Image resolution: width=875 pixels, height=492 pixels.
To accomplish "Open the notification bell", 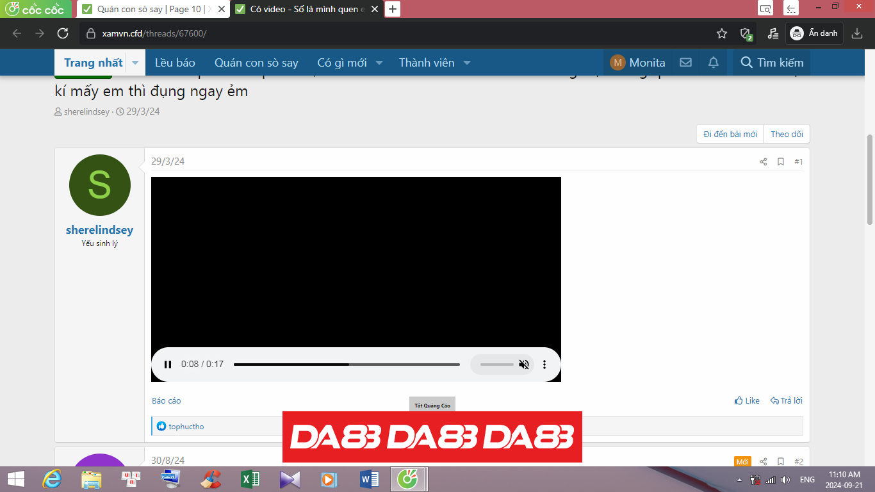I will pos(713,62).
